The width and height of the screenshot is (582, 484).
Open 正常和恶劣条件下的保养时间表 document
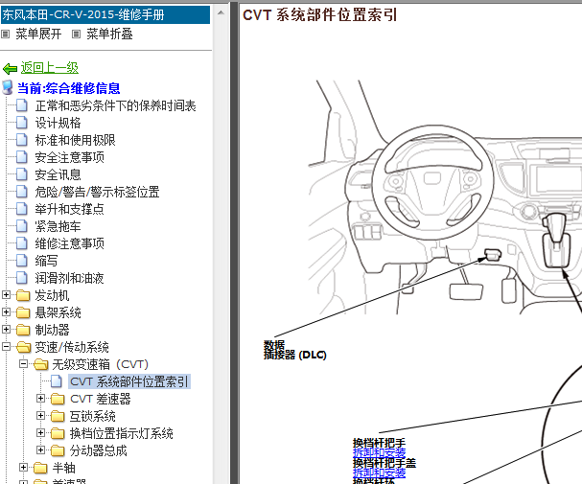coord(115,106)
